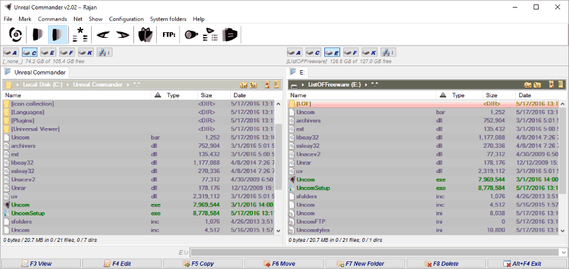Screen dimensions: 569x269
Task: Click second yellow folder icon in left path bar
Action: 254,85
